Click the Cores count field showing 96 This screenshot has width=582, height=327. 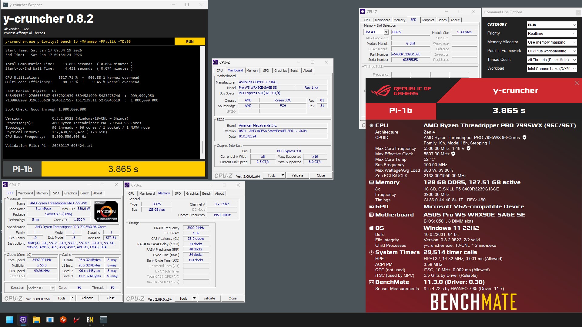(79, 288)
